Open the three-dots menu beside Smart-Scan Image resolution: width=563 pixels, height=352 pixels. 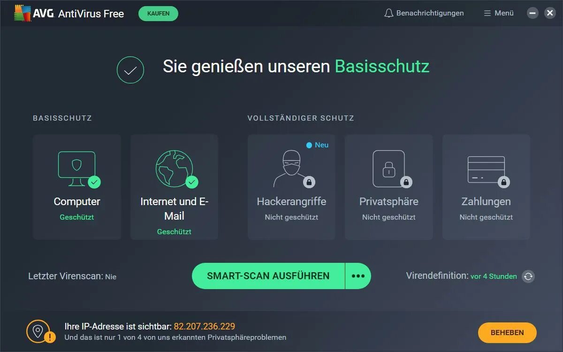click(x=358, y=276)
